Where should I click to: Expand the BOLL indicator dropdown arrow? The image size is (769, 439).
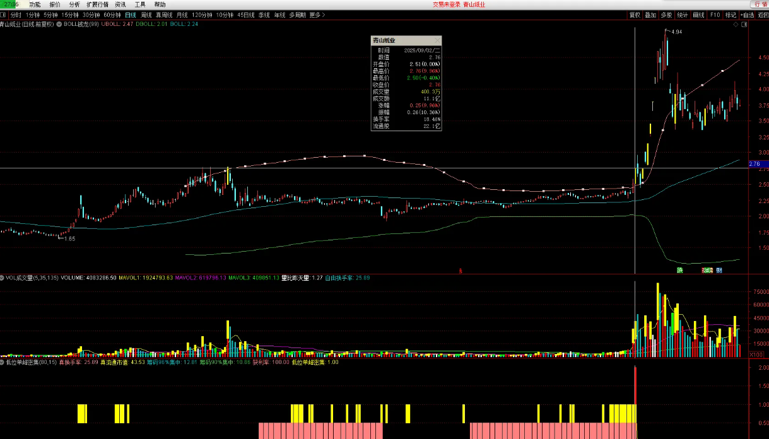coord(59,24)
